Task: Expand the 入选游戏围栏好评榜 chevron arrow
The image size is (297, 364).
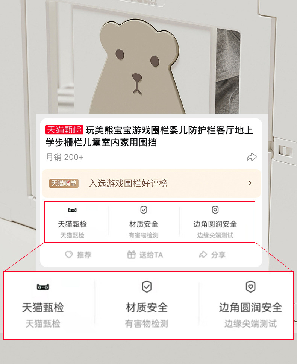Action: click(x=250, y=183)
